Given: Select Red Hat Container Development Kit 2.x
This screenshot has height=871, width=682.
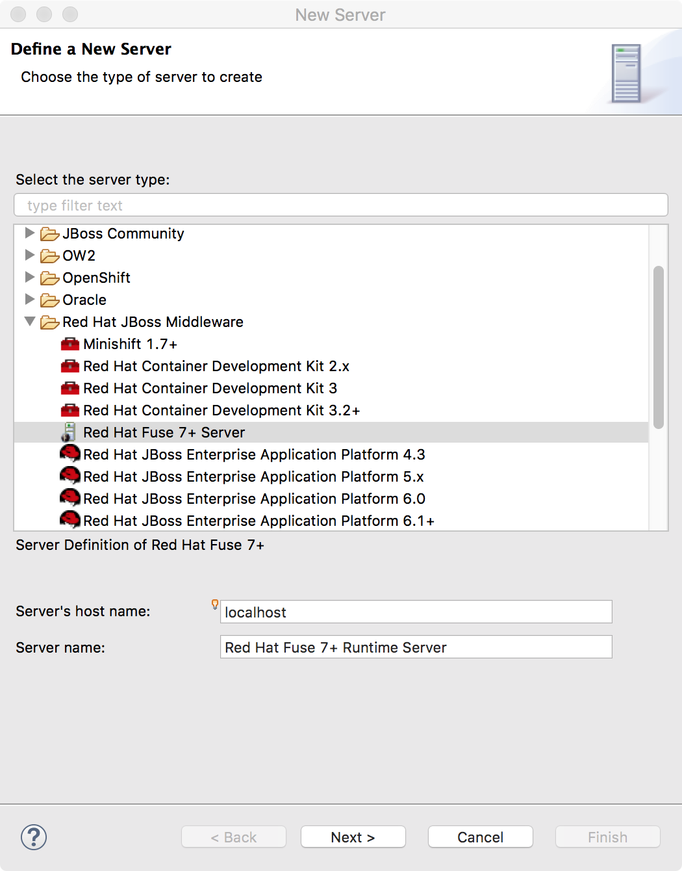Looking at the screenshot, I should [x=216, y=366].
